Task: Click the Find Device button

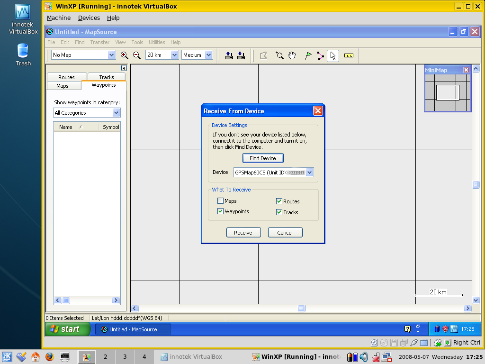Action: (x=263, y=158)
